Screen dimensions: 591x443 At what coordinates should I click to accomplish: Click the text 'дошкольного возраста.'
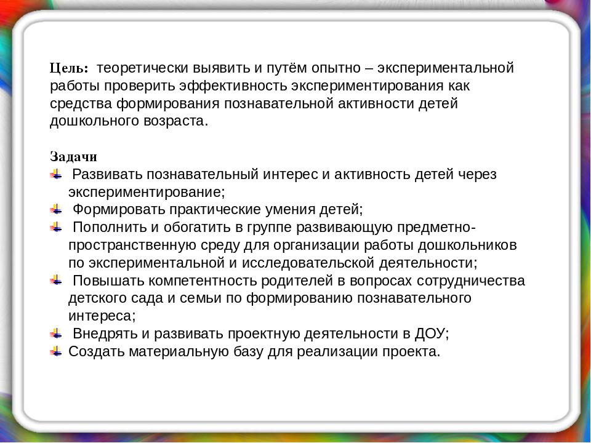129,121
